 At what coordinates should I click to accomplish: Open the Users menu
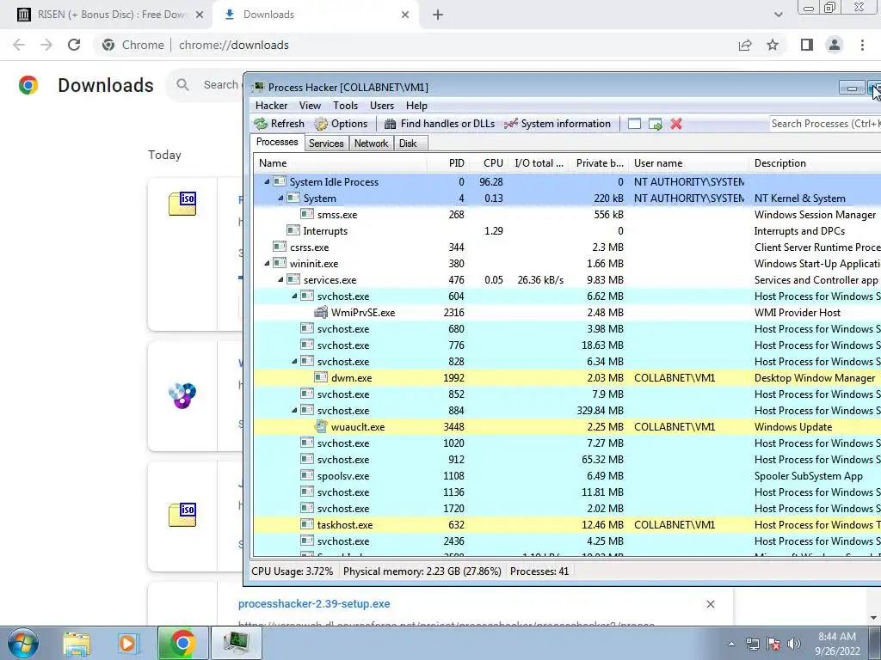(x=381, y=106)
